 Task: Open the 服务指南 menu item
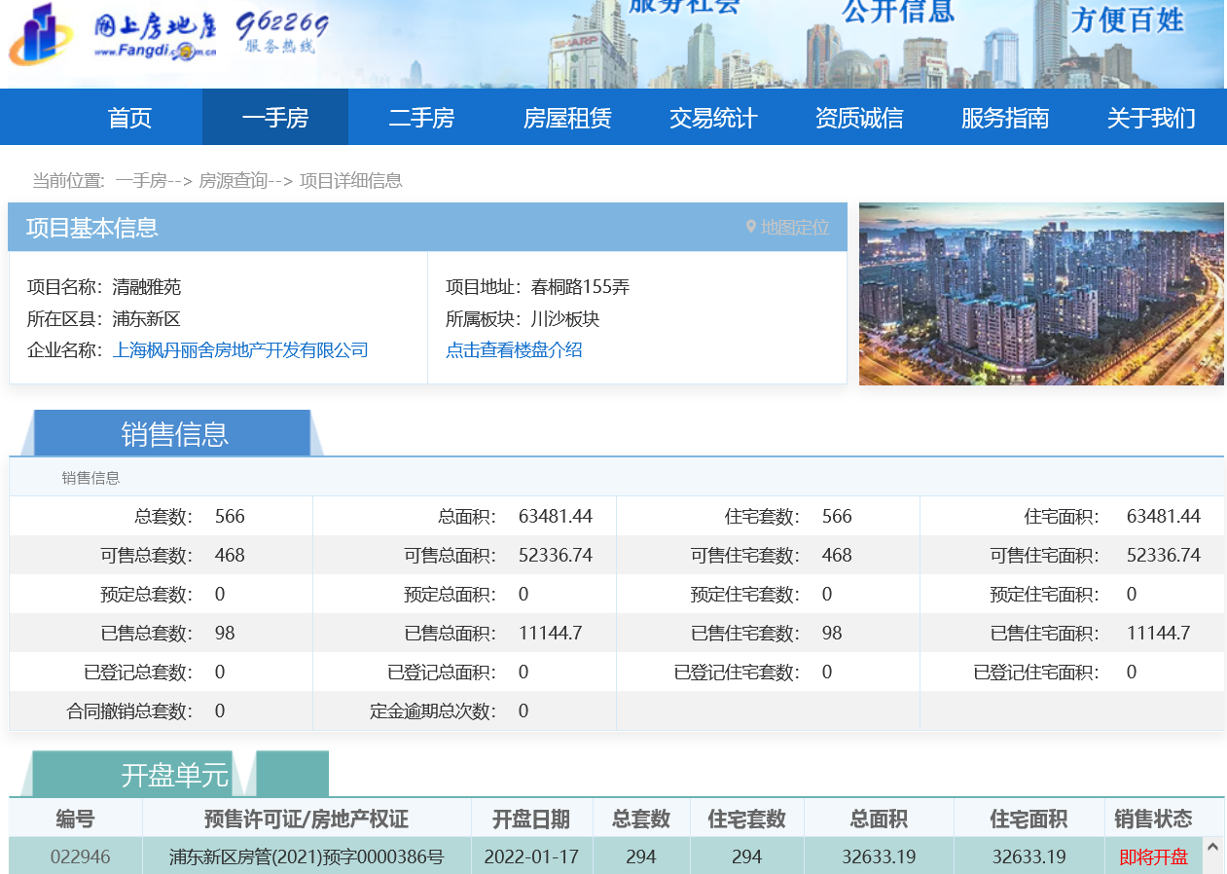(1005, 118)
